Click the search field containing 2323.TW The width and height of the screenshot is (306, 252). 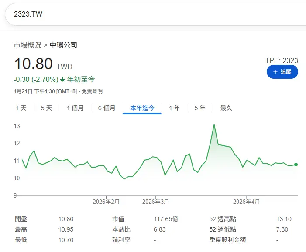[x=155, y=14]
